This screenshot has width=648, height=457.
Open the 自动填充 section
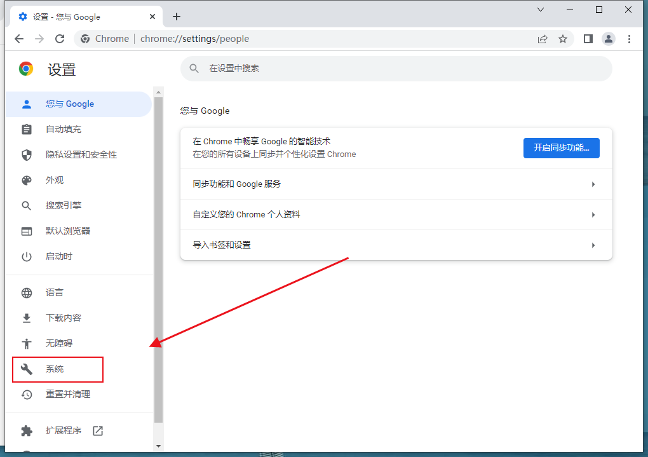point(79,130)
